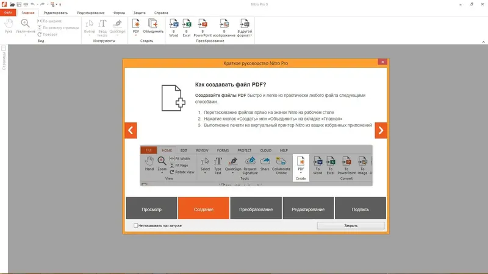The image size is (488, 274).
Task: Expand the PDF create dropdown arrow
Action: point(135,35)
